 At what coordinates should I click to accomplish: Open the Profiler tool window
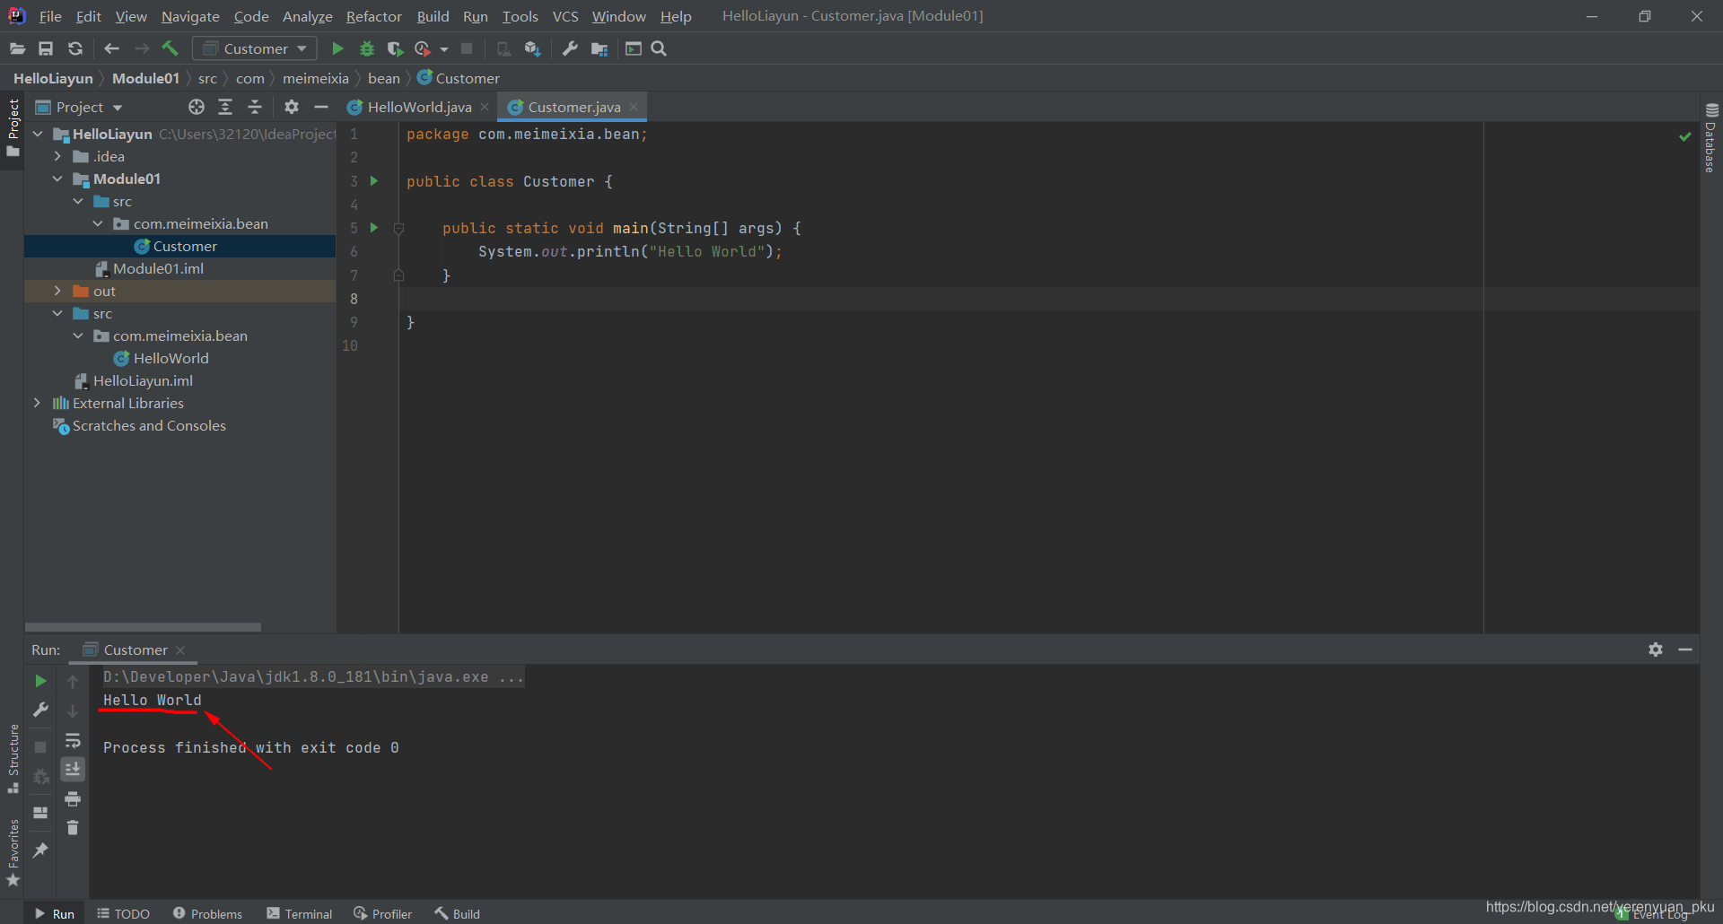click(x=383, y=913)
